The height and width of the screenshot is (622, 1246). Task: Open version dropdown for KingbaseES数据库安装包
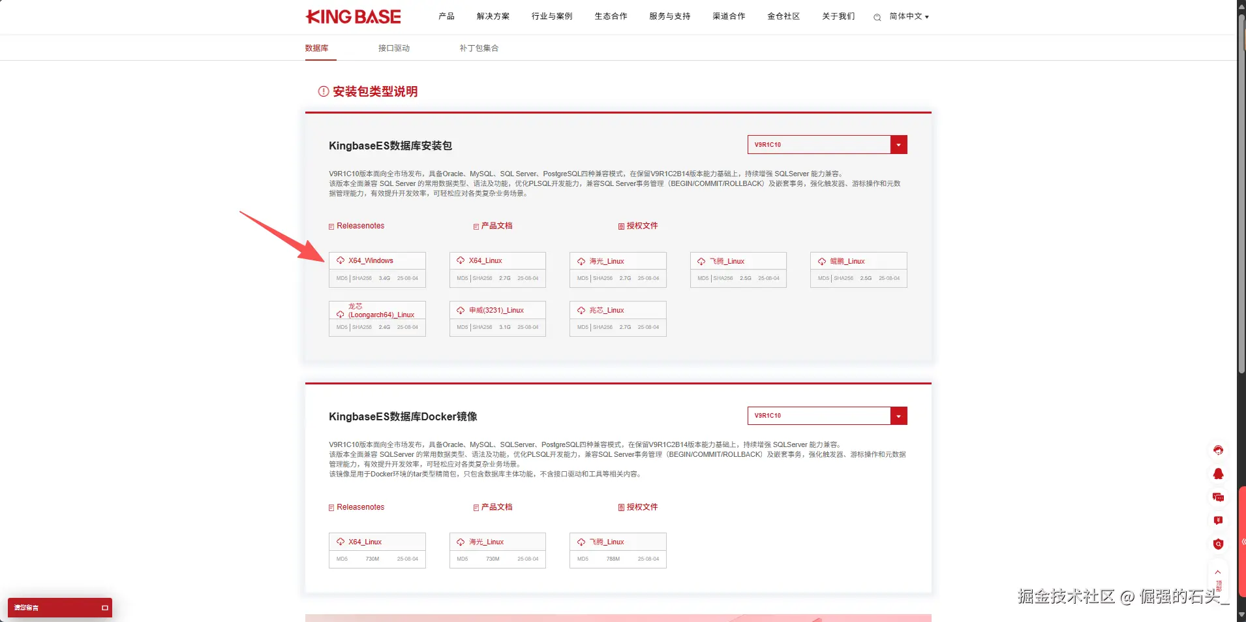coord(827,145)
